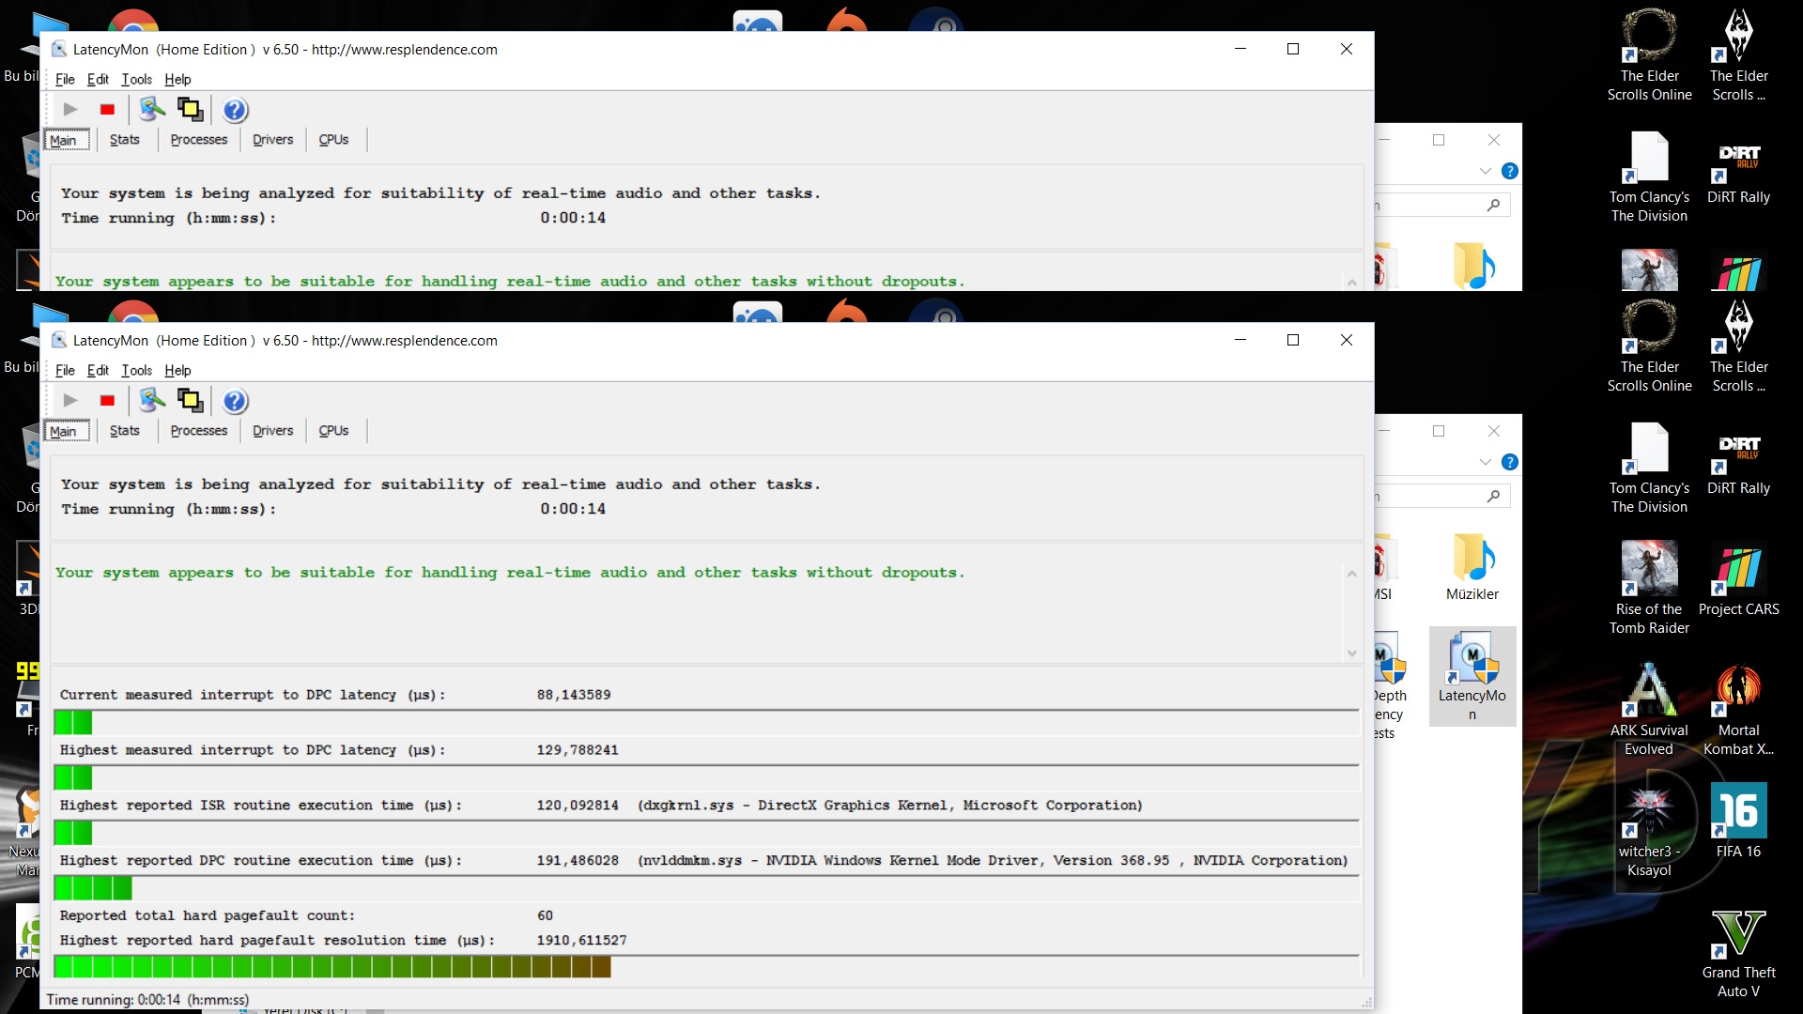This screenshot has height=1014, width=1803.
Task: Open the Tools menu in the upper LatencyMon window
Action: [x=136, y=79]
